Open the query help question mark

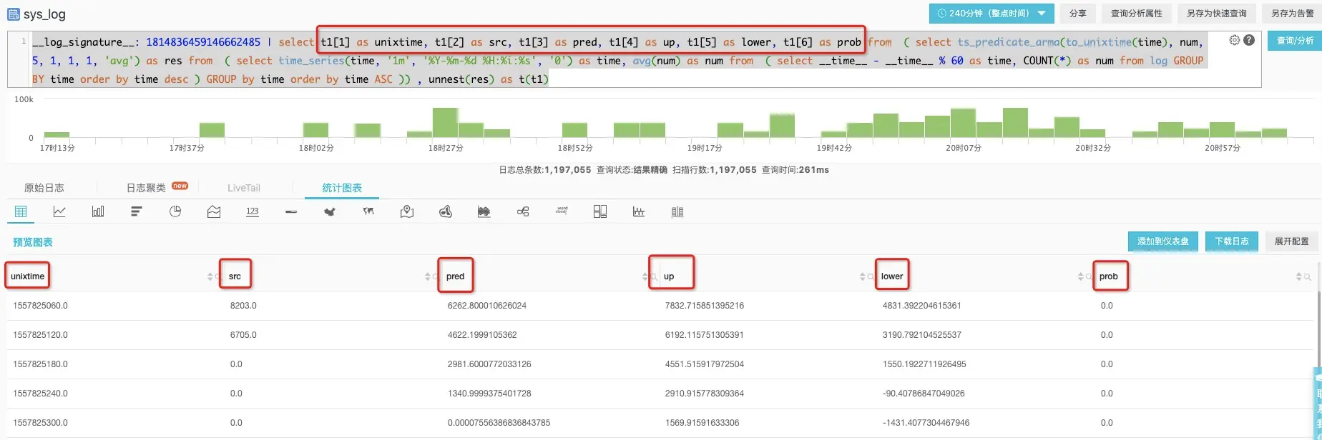click(1249, 40)
